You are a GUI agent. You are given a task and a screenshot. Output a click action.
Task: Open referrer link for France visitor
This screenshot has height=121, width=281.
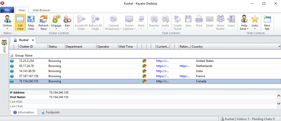[x=185, y=76]
